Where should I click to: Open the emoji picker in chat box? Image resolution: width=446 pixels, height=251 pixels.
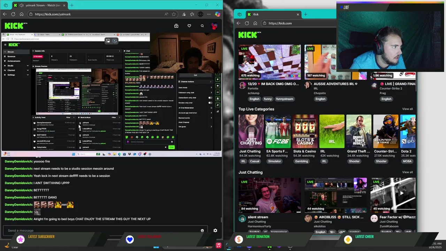click(x=202, y=230)
